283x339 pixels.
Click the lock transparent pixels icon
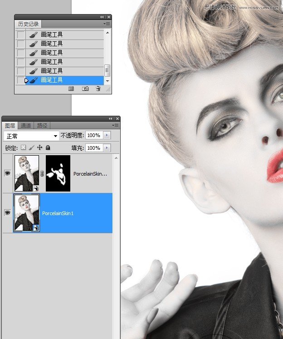tap(24, 148)
